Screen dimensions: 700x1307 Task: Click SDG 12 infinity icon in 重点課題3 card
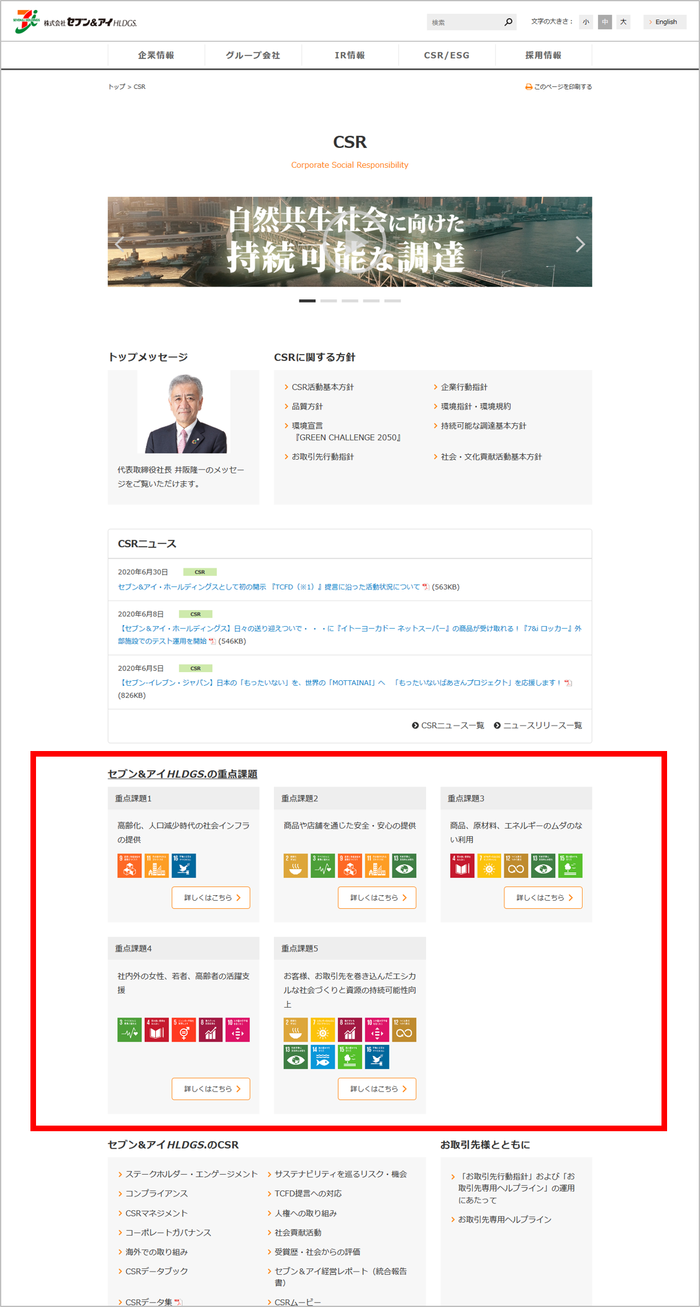(x=516, y=865)
